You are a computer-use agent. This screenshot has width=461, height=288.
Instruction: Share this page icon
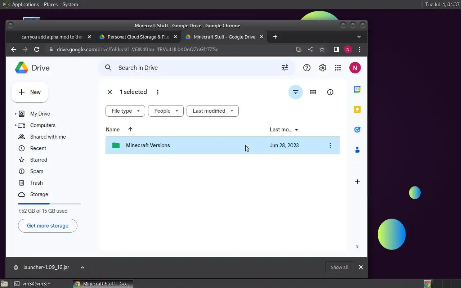[x=310, y=49]
